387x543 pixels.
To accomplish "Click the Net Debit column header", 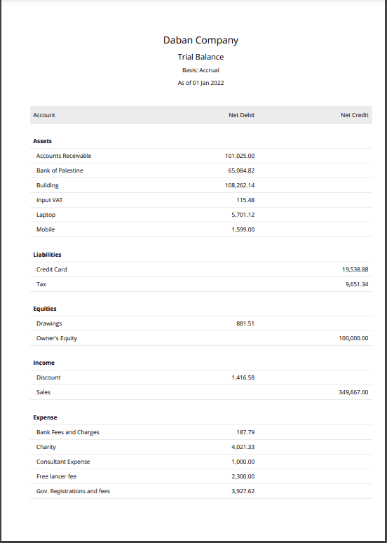I will pos(241,115).
